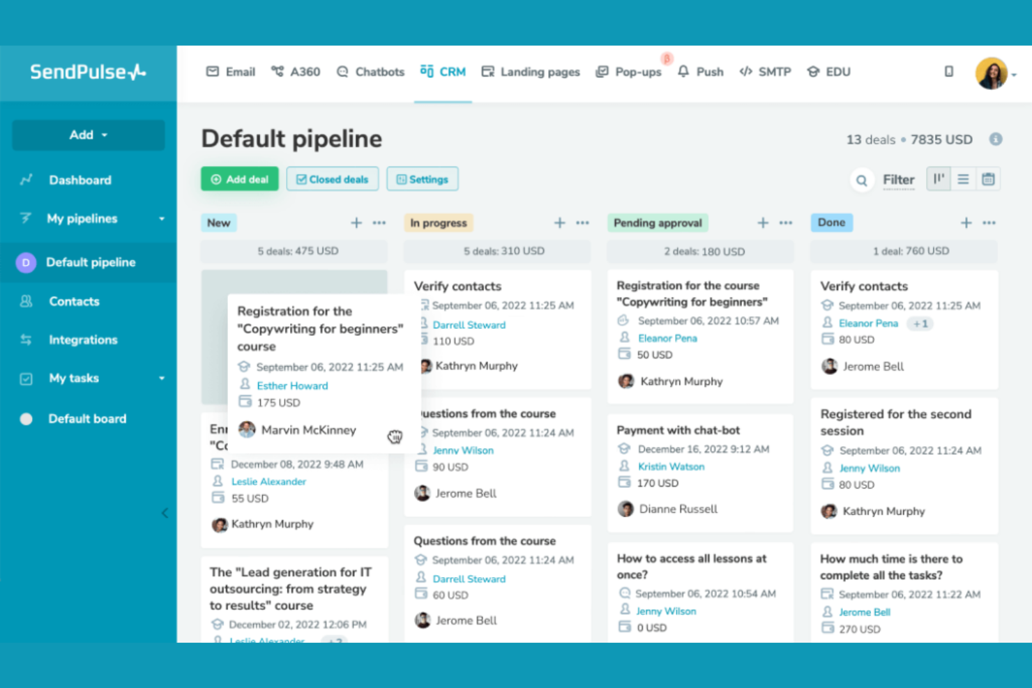Image resolution: width=1032 pixels, height=688 pixels.
Task: Open contact Leslie Alexander on 55 USD card
Action: (268, 482)
